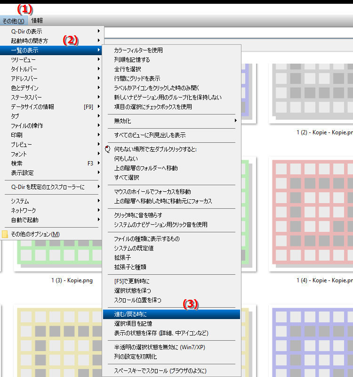The image size is (353, 377).
Task: Toggle ラベルかアイコンをクリックした時のみ開く
Action: tap(171, 88)
